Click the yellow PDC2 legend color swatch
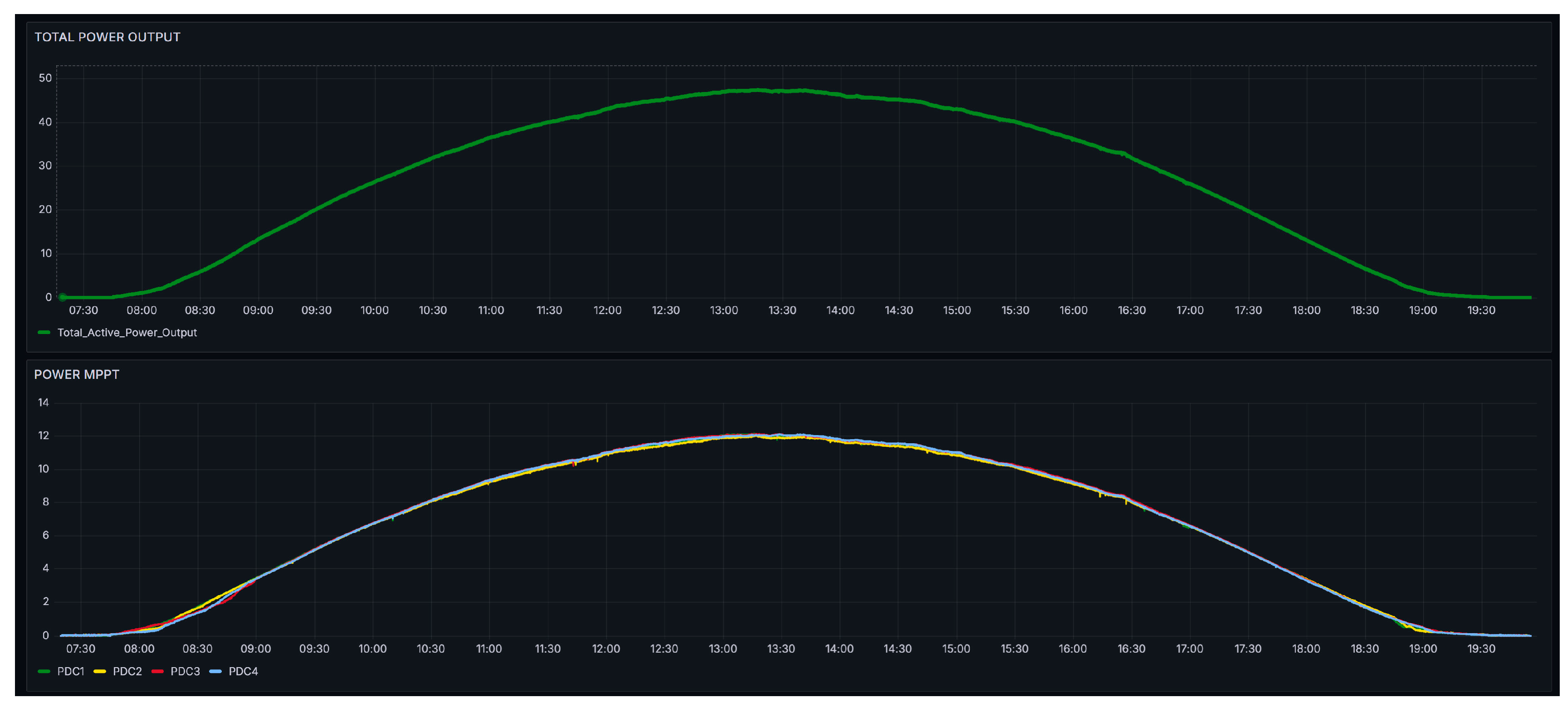The height and width of the screenshot is (712, 1567). tap(100, 671)
